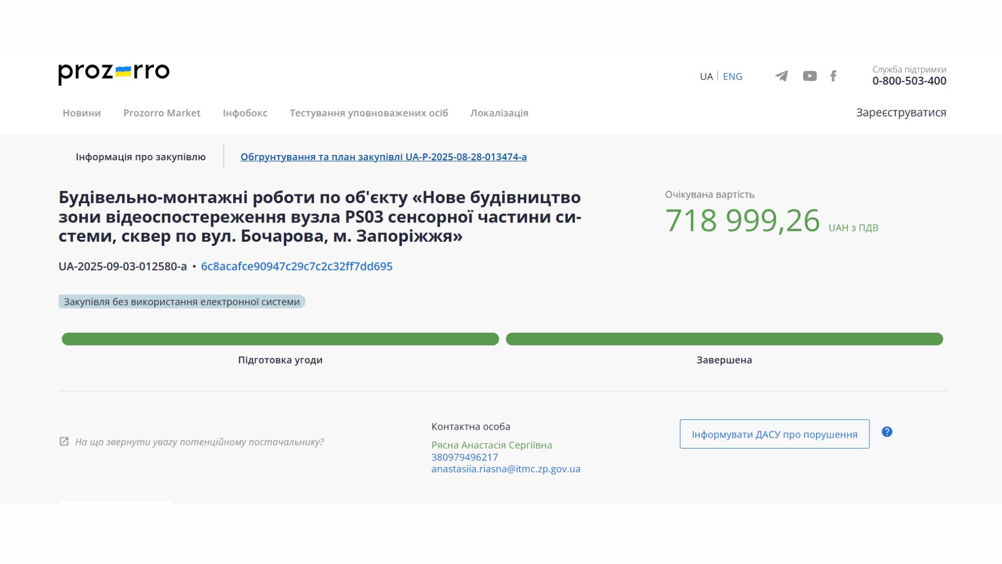Click the blue question mark help icon
The width and height of the screenshot is (1002, 564).
tap(887, 432)
